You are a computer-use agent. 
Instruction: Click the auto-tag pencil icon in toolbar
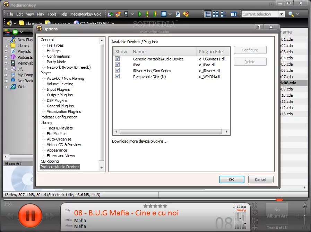(x=185, y=14)
